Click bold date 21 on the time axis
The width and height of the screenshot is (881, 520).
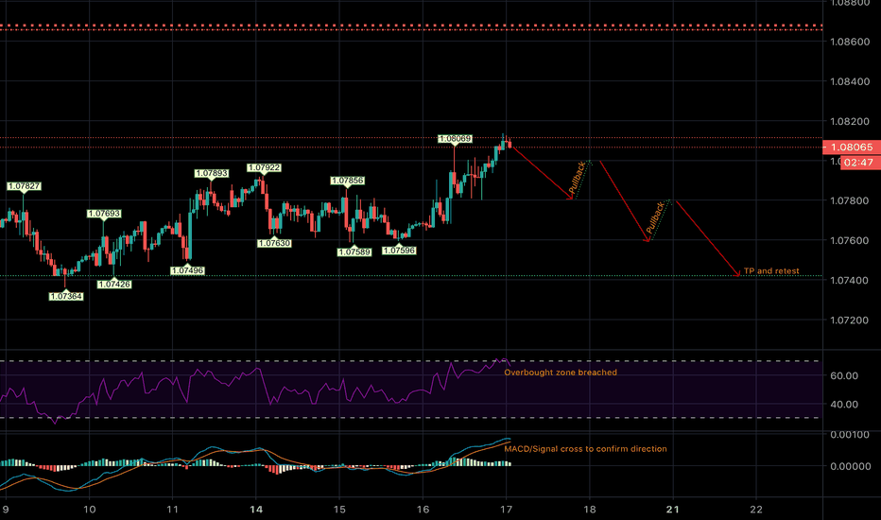coord(672,510)
